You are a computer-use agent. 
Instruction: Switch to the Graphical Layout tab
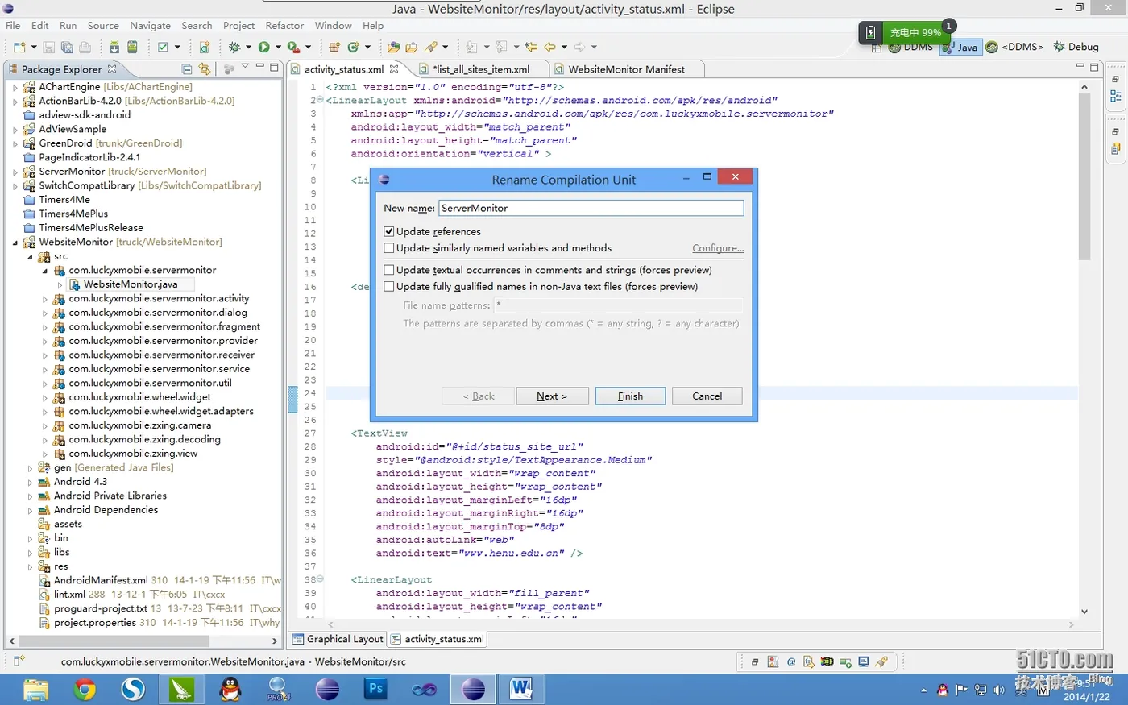pyautogui.click(x=338, y=639)
